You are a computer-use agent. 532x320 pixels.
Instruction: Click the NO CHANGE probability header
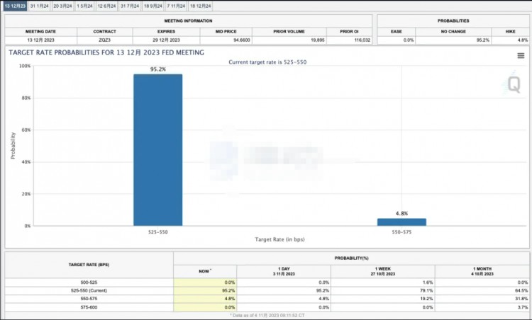click(453, 31)
